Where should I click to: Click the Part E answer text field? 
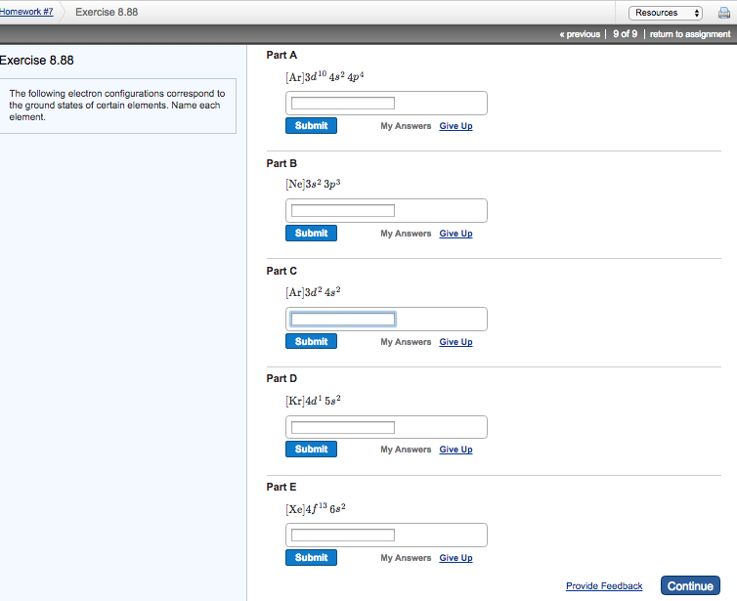343,535
